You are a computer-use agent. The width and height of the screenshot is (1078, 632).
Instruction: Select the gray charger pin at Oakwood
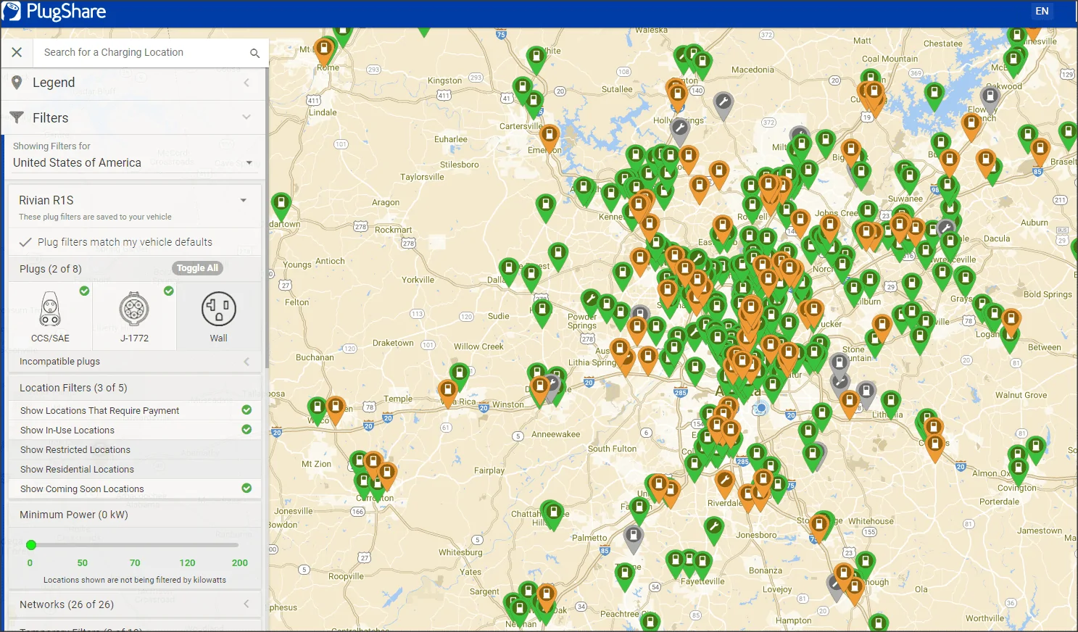(990, 99)
